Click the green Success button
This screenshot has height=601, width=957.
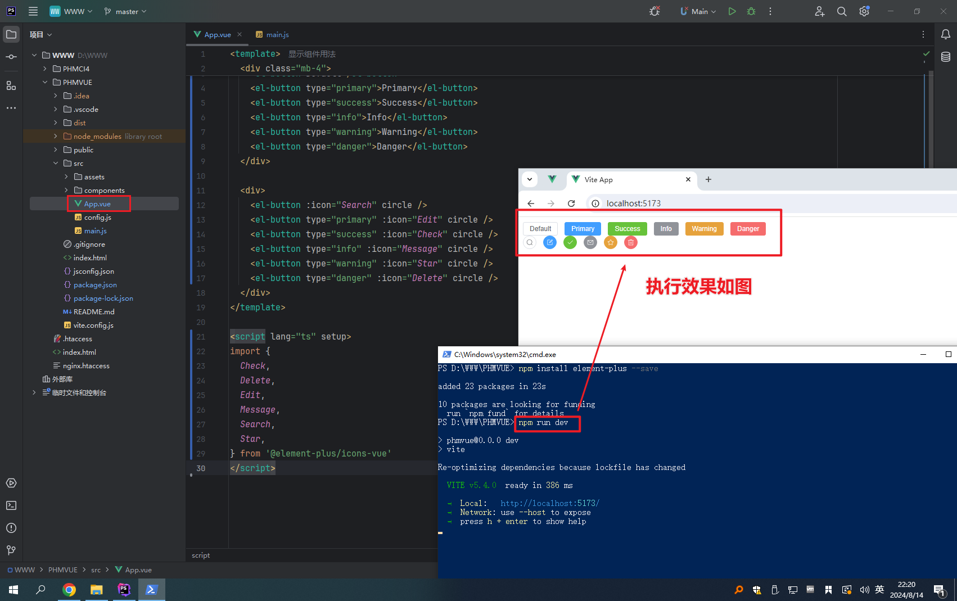pos(628,229)
